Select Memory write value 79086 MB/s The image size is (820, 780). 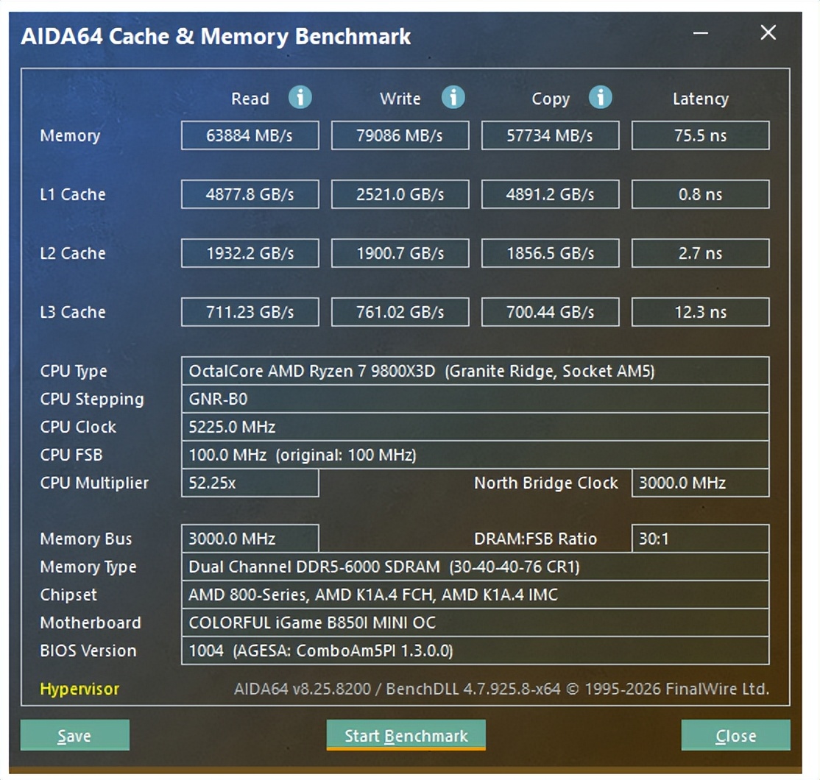click(x=400, y=135)
